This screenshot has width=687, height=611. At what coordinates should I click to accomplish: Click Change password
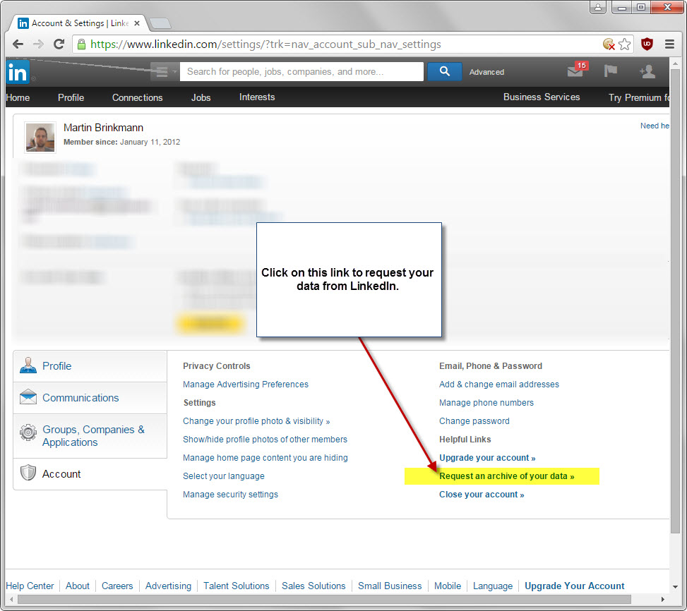[x=474, y=421]
